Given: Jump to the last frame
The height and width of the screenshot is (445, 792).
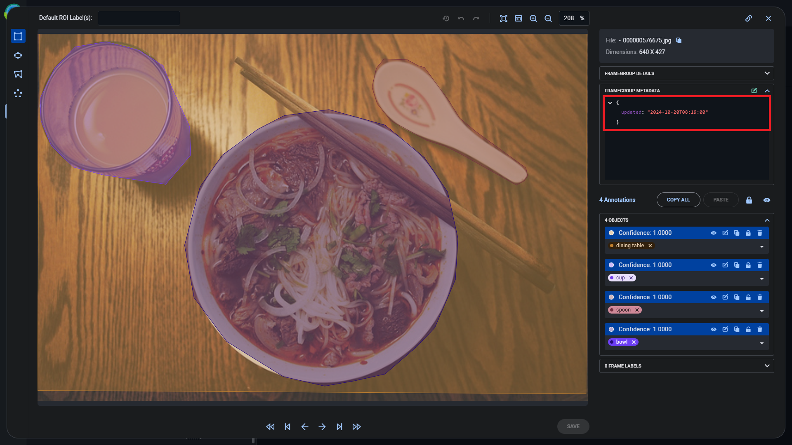Looking at the screenshot, I should 339,426.
